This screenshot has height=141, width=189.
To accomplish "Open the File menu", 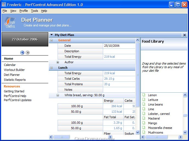I will point(5,11).
